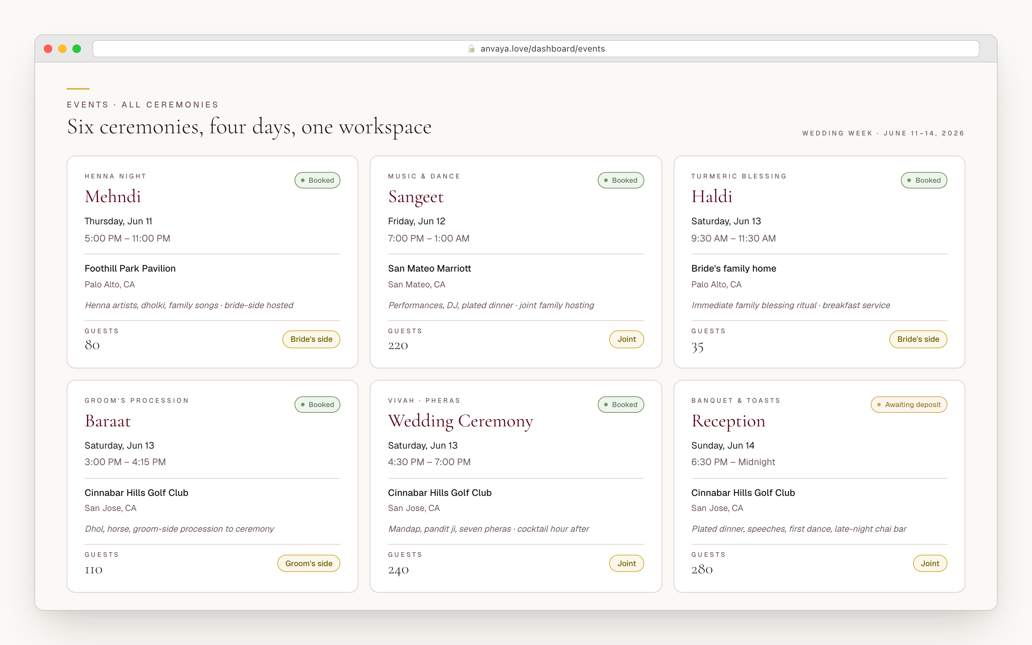The width and height of the screenshot is (1032, 645).
Task: Open the Reception event title
Action: 728,421
